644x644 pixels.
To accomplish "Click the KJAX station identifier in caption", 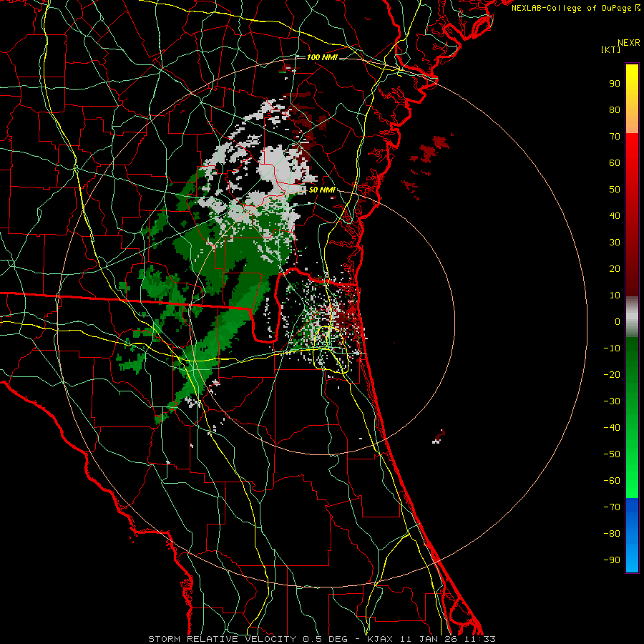I will pos(379,639).
